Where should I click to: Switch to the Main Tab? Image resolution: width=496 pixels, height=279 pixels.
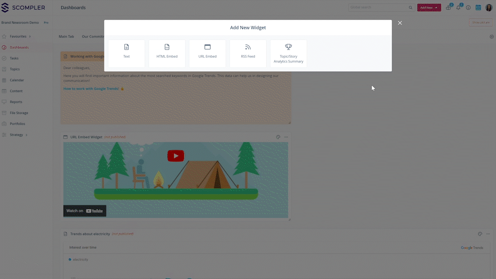coord(66,36)
